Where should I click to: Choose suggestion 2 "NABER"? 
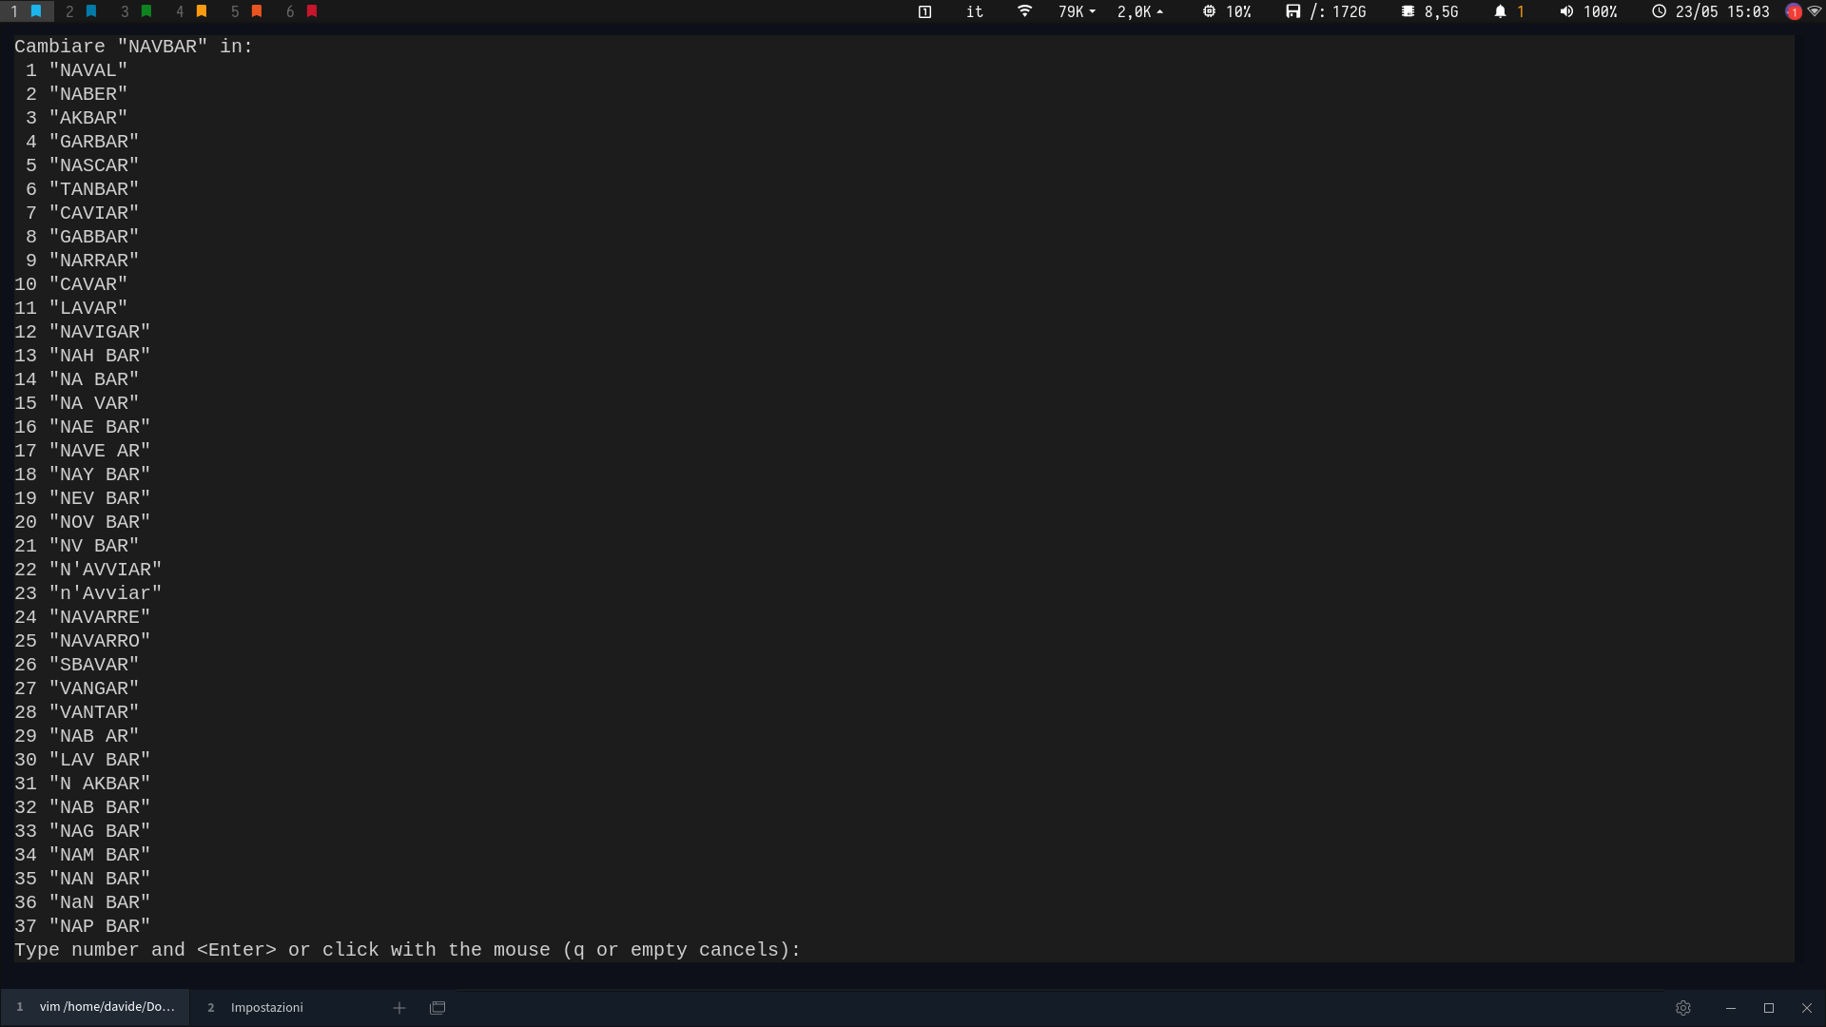click(x=76, y=94)
